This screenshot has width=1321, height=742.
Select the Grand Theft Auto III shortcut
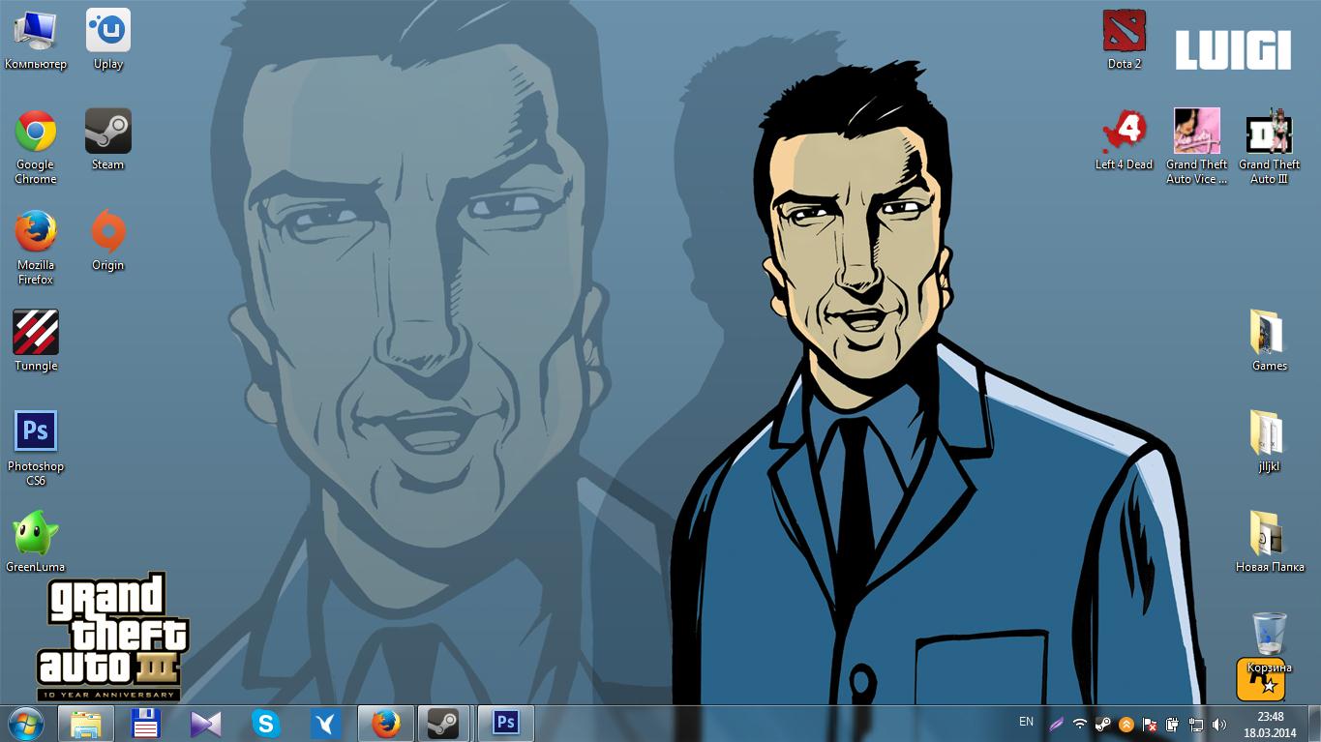tap(1270, 147)
